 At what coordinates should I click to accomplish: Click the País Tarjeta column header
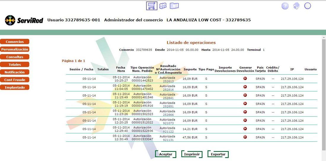click(260, 69)
